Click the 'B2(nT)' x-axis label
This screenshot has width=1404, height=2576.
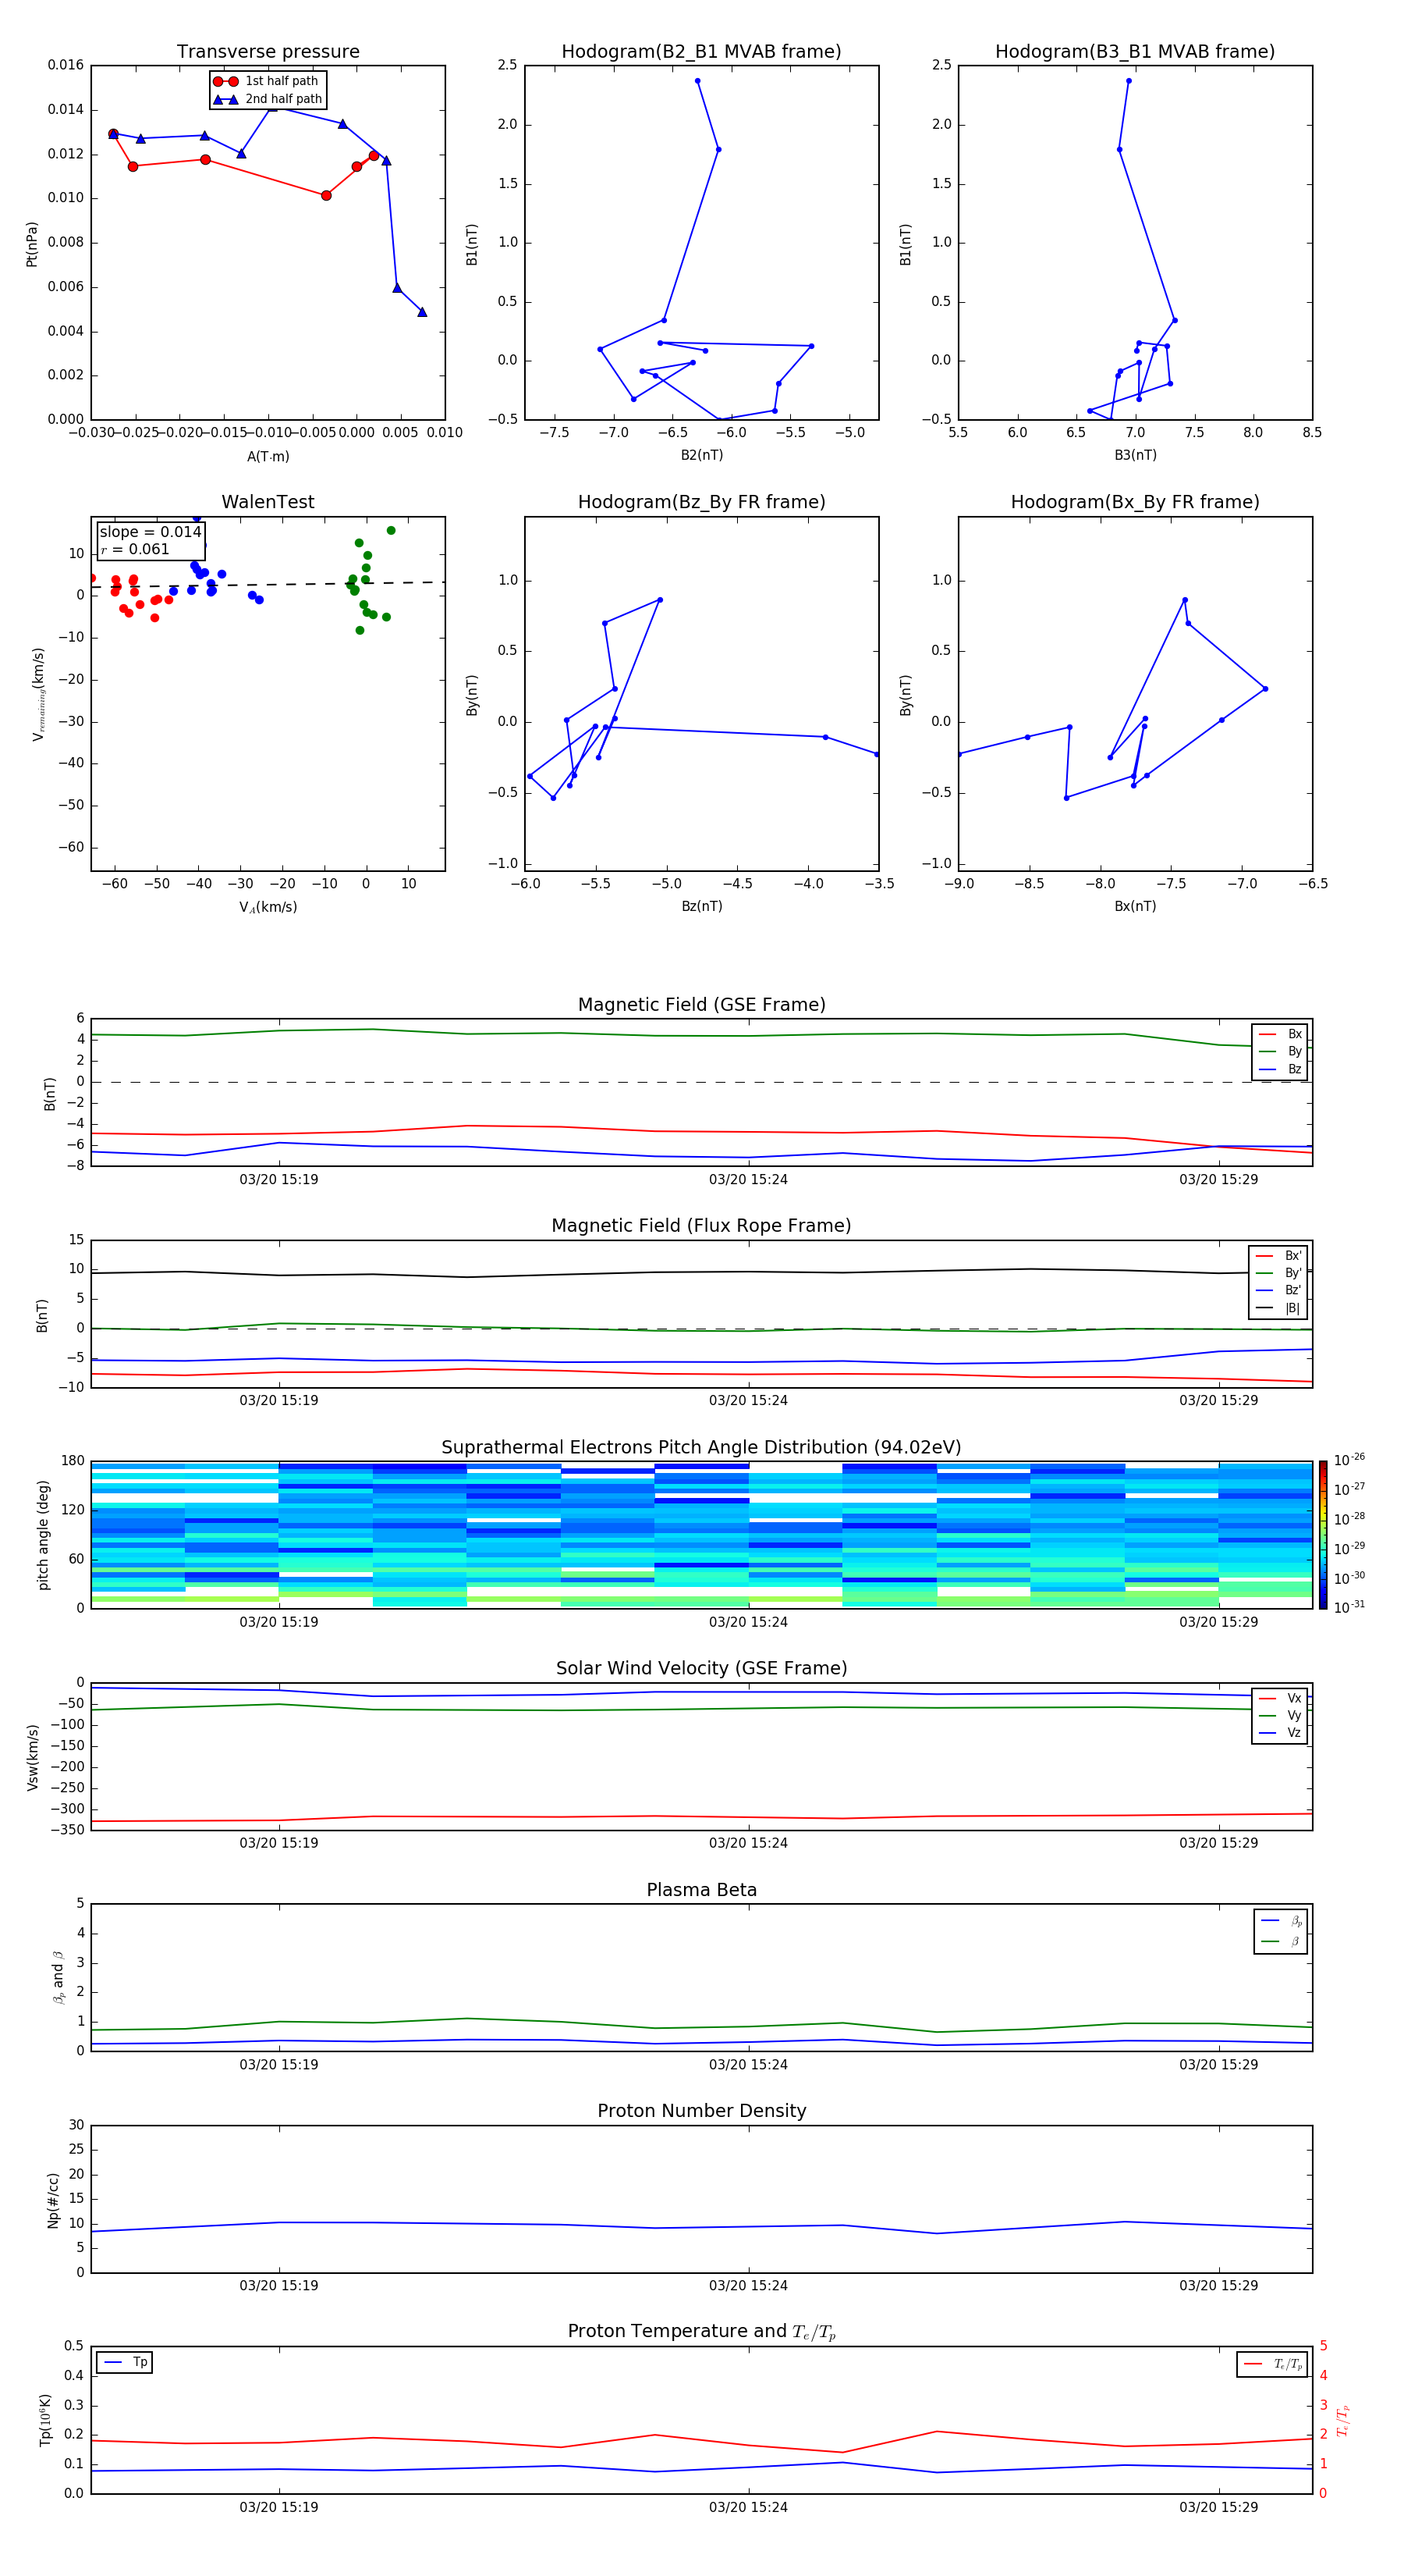click(701, 455)
